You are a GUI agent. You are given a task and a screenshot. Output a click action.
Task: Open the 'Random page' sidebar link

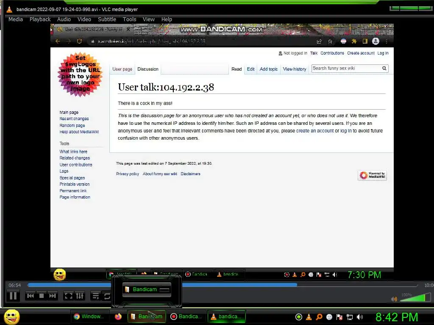(72, 125)
